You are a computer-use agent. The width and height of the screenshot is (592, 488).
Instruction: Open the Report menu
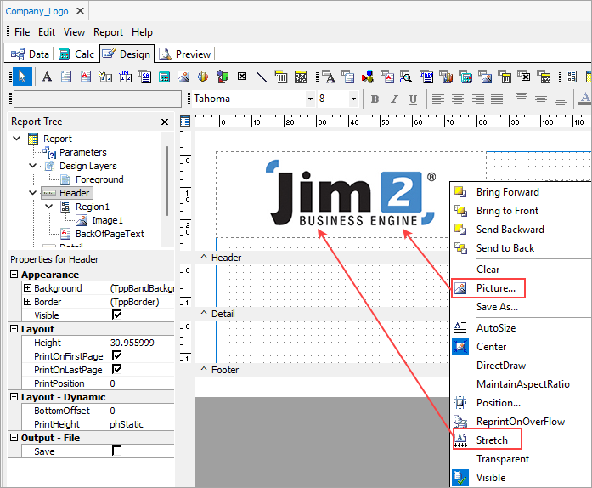coord(109,32)
